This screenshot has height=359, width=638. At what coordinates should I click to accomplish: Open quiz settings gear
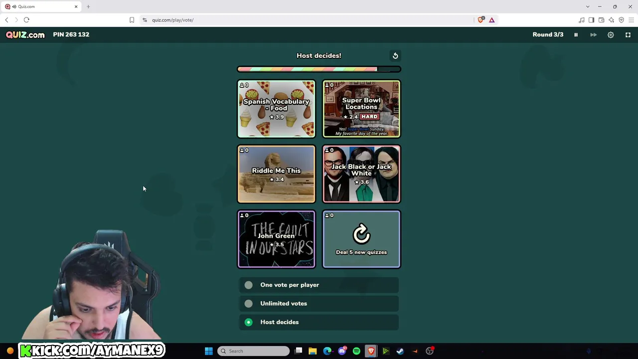tap(611, 35)
